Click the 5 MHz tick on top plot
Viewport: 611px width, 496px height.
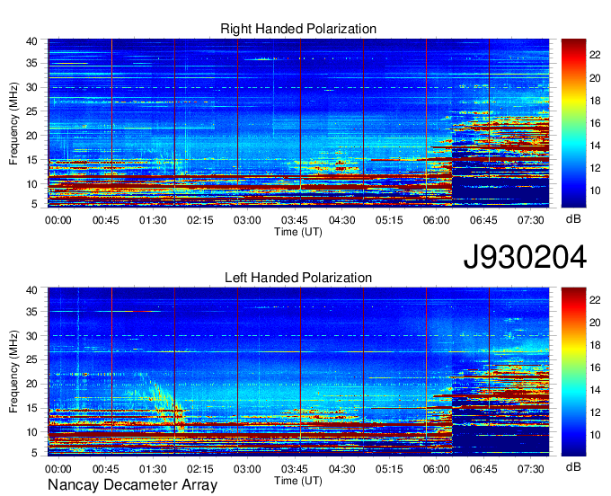click(x=34, y=203)
